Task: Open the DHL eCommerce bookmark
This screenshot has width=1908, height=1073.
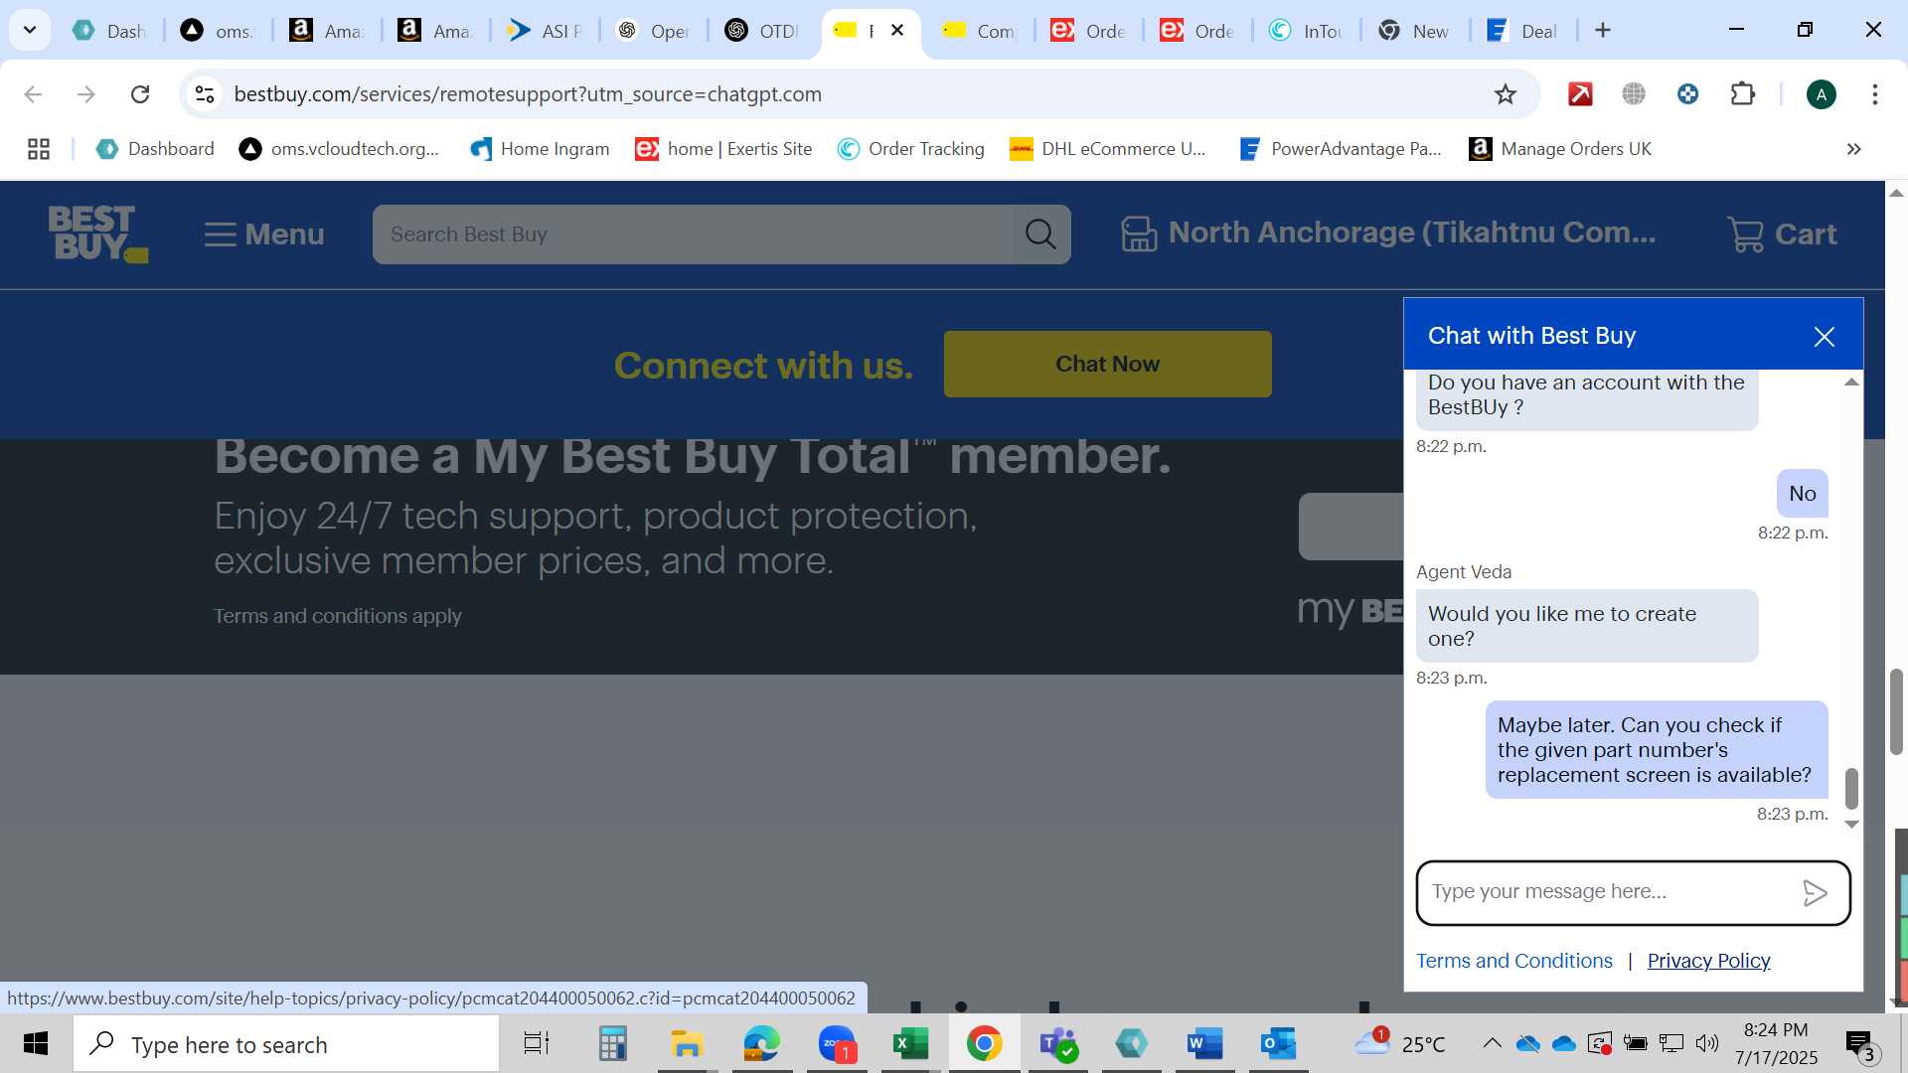Action: click(x=1107, y=149)
